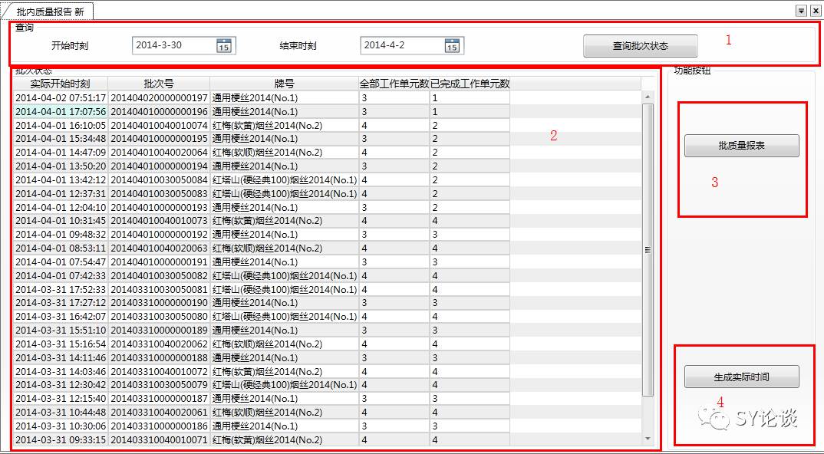Switch to the 批内质量报告 新 tab
This screenshot has width=824, height=454.
[x=50, y=12]
